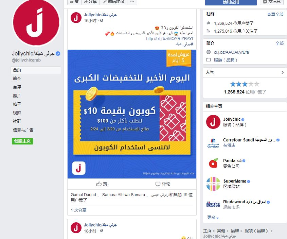Screen dimensions: 287x239
Task: Click 查看全部 in the 社群 panel
Action: [x=275, y=15]
